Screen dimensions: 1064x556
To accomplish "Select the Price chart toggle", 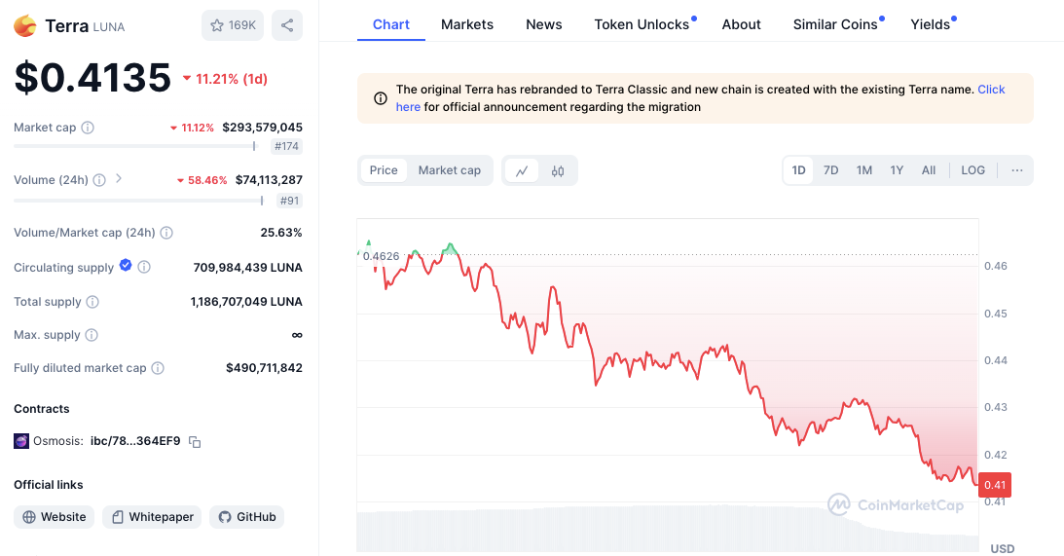I will tap(384, 170).
